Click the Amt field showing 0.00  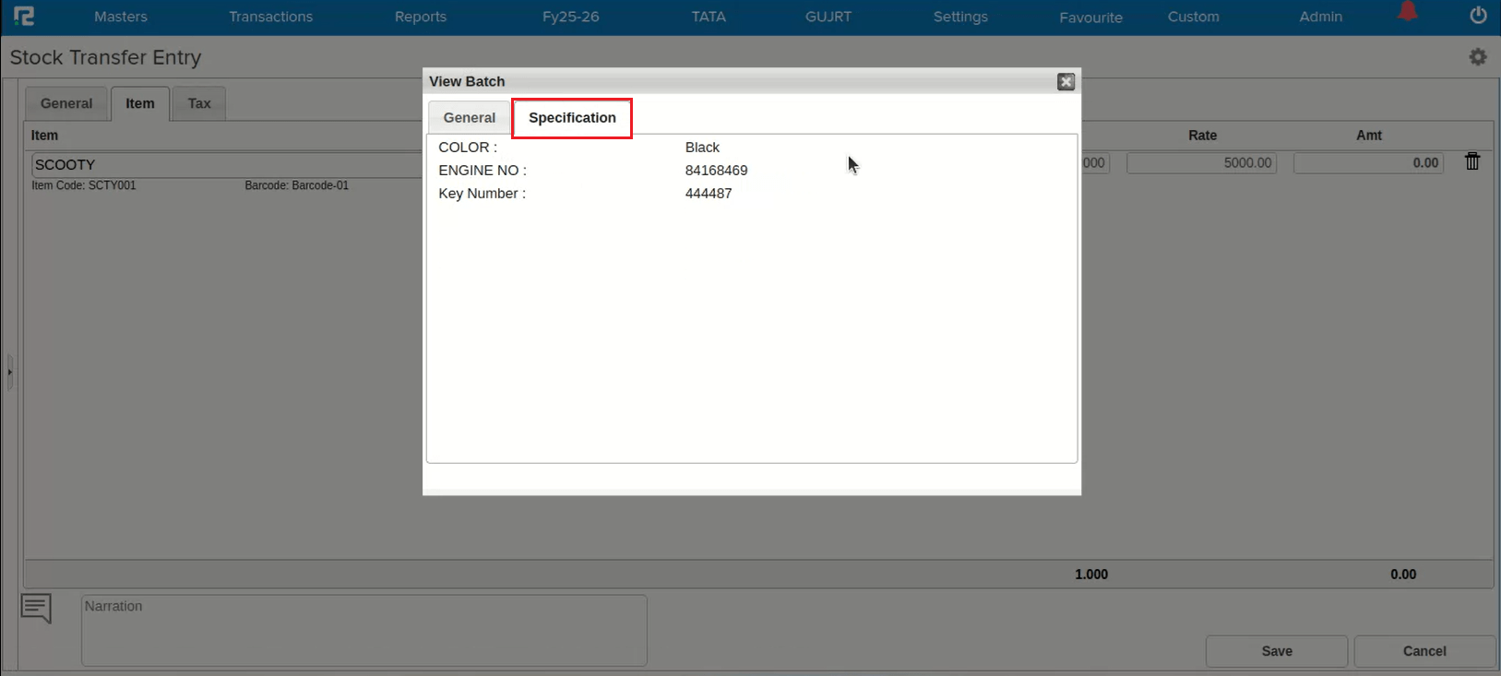coord(1368,163)
